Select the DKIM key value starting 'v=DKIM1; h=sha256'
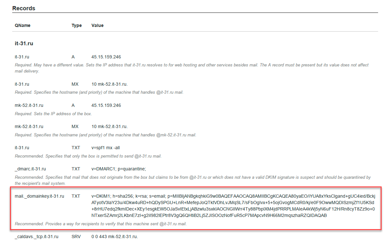This screenshot has height=241, width=389. tap(233, 206)
